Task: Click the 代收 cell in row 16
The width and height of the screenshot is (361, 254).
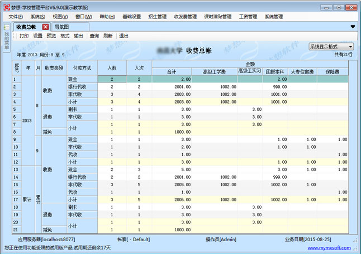Action: (82, 192)
